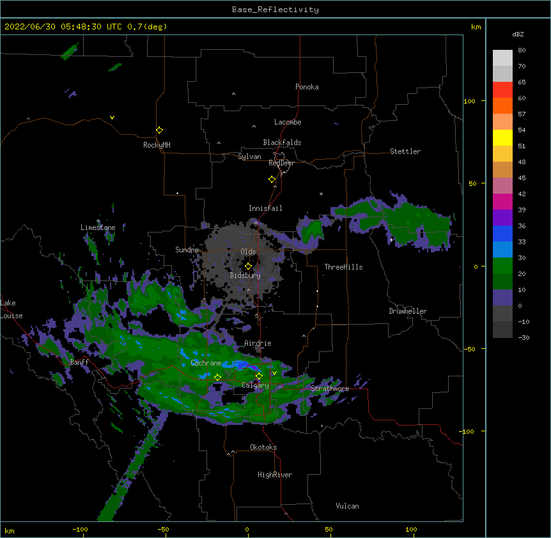
Task: Select the light grey 80-70 dBZ legend swatch
Action: pos(502,58)
